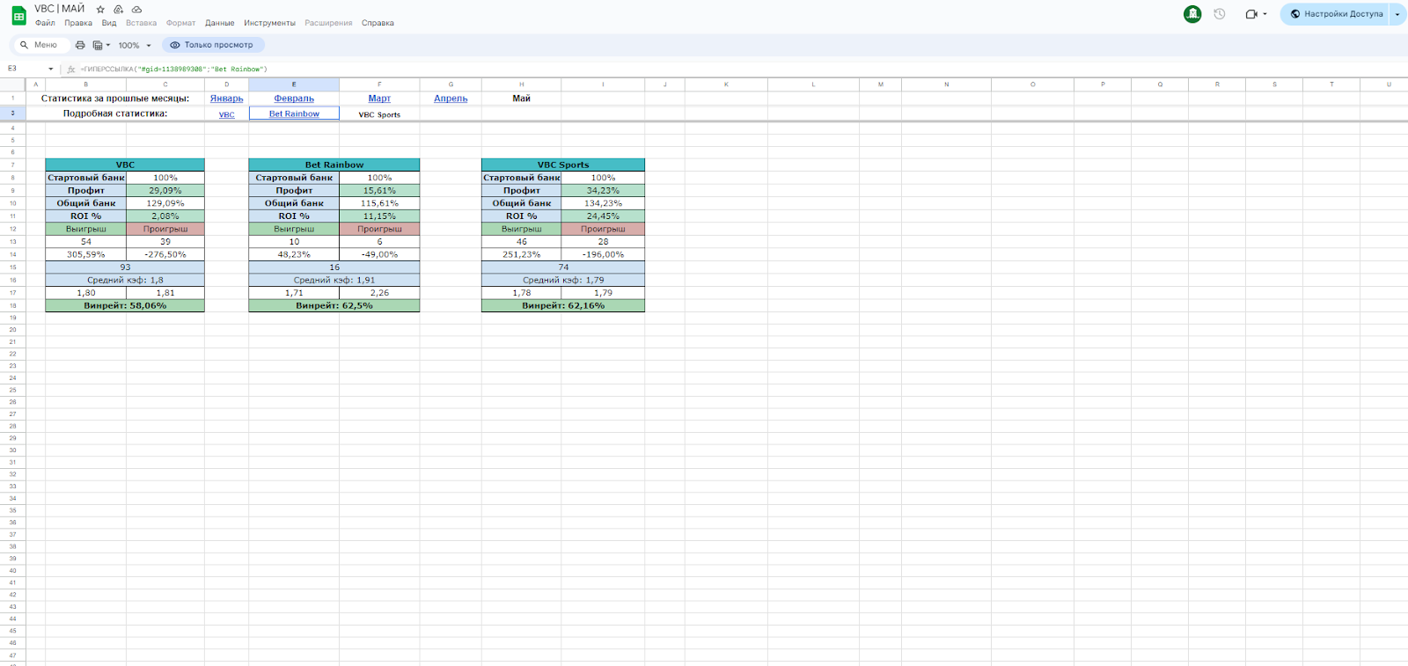
Task: Select the Статистика за прошлые месяцы cell
Action: click(x=115, y=99)
